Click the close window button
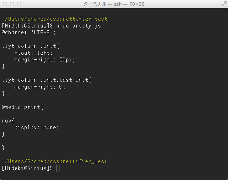Image resolution: width=228 pixels, height=180 pixels. (5, 4)
